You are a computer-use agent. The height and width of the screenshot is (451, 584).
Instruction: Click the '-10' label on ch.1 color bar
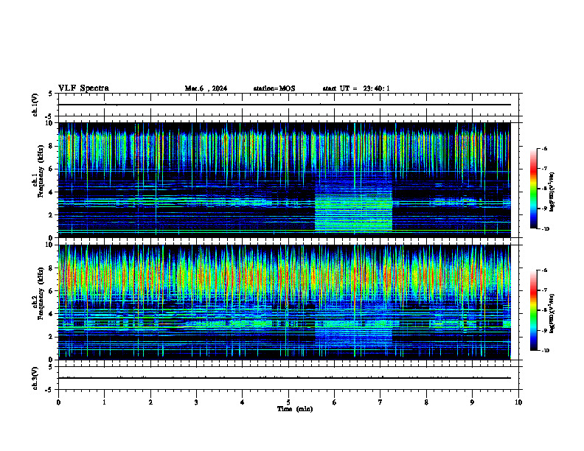(x=545, y=229)
